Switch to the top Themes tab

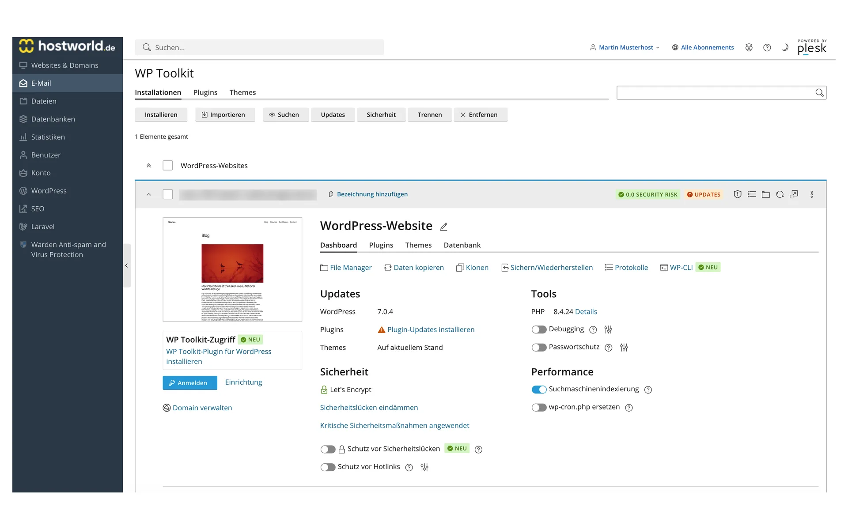pos(242,92)
